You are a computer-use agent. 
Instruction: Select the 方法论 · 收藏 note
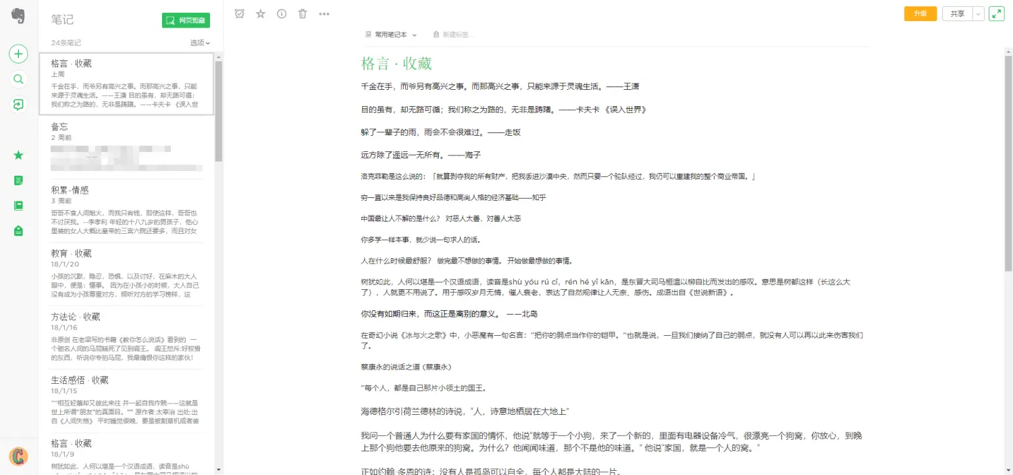click(126, 337)
